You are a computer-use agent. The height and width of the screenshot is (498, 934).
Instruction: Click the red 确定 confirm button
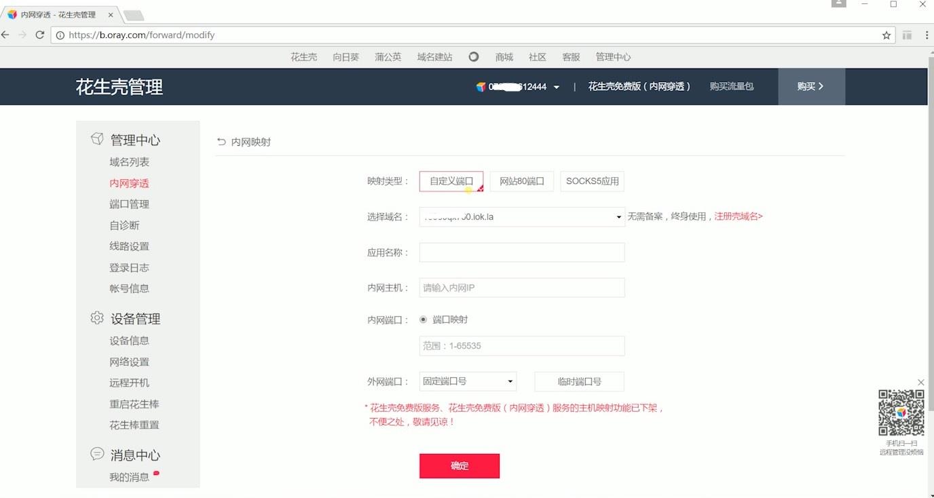[460, 466]
